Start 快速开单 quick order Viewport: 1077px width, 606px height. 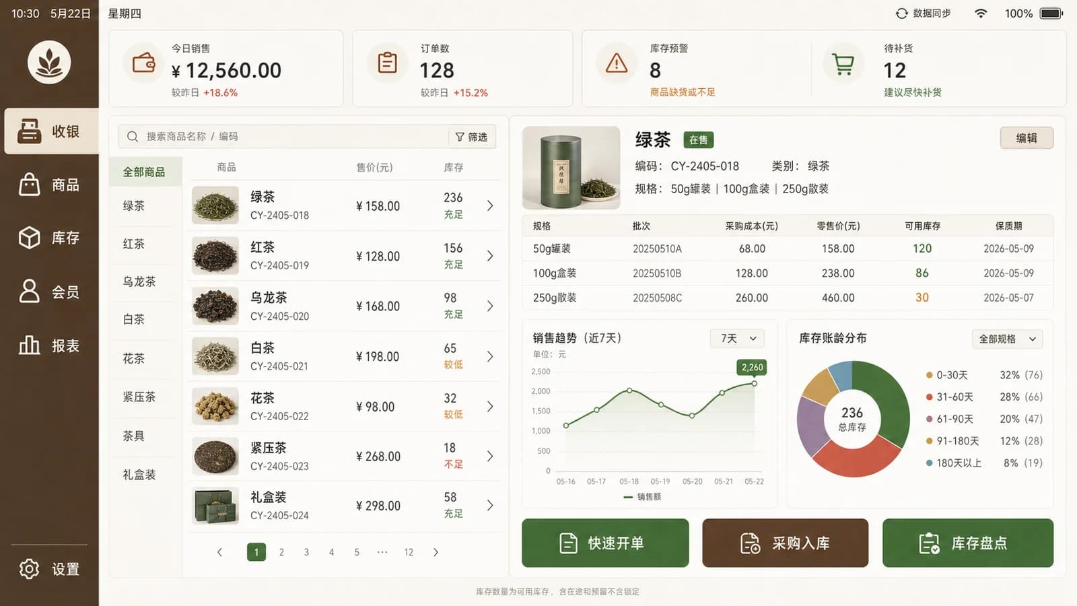click(605, 543)
